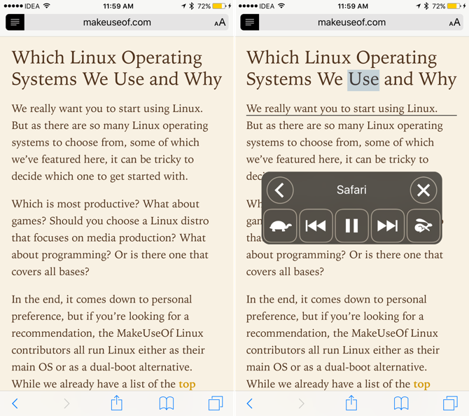Tap the highlighted word "Use" in right title

pyautogui.click(x=363, y=81)
